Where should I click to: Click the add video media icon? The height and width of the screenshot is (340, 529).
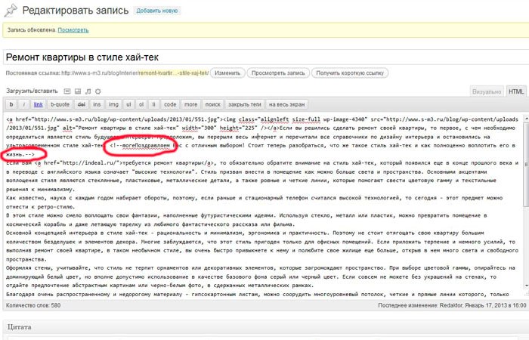tap(78, 91)
